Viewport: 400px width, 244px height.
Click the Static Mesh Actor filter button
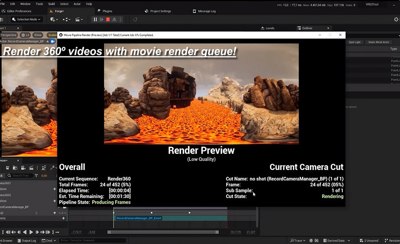pos(379,42)
